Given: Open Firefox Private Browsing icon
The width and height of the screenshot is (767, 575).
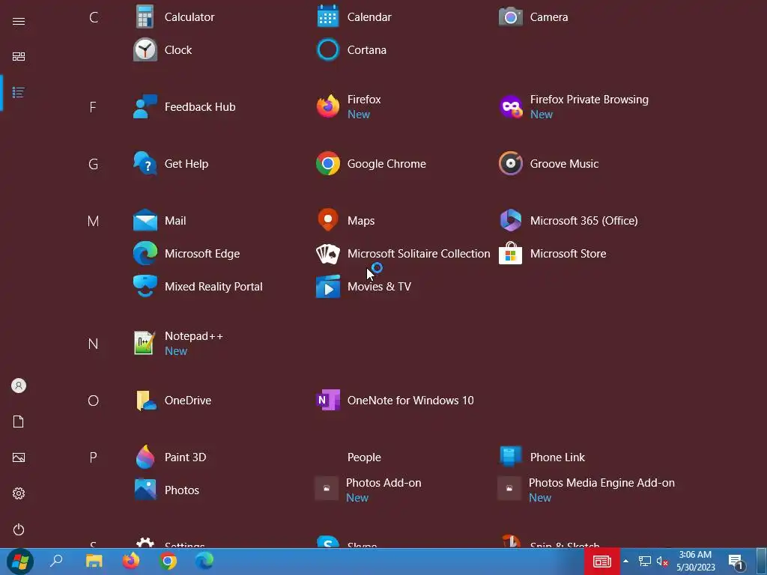Looking at the screenshot, I should click(511, 106).
